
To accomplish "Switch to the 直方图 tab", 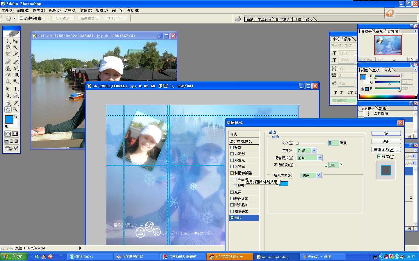I will pyautogui.click(x=393, y=31).
